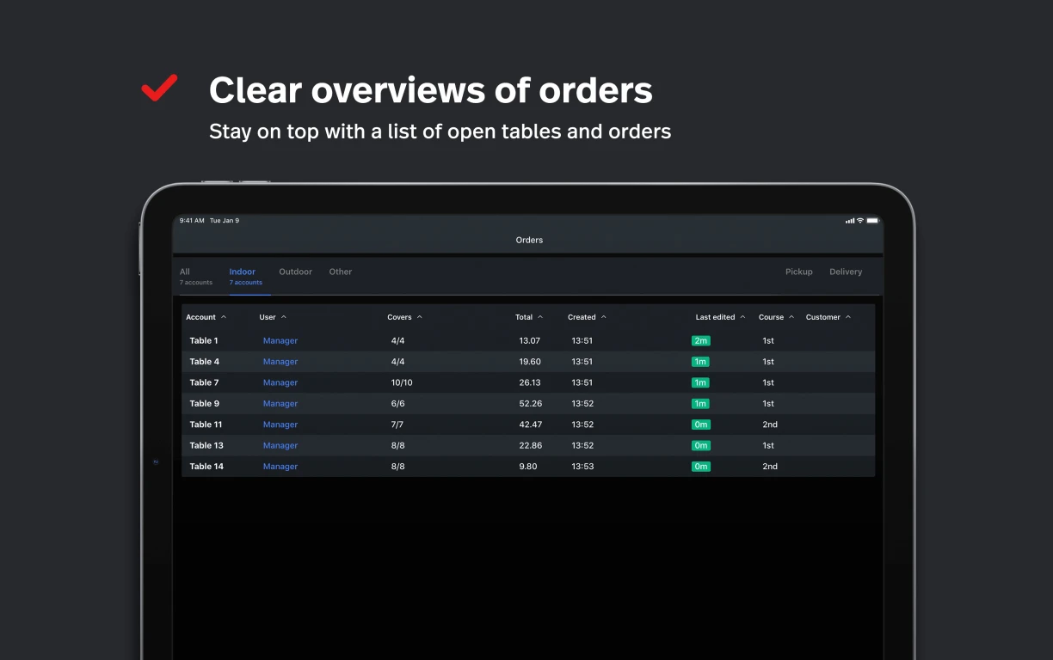Image resolution: width=1053 pixels, height=660 pixels.
Task: Open the Manager link for Table 11
Action: click(280, 425)
